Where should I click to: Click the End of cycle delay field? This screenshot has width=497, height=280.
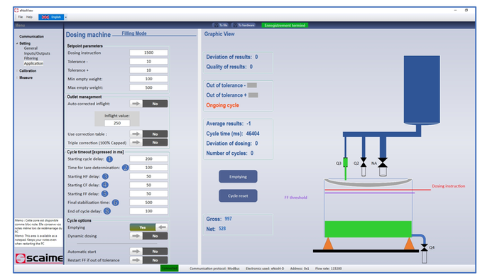148,211
